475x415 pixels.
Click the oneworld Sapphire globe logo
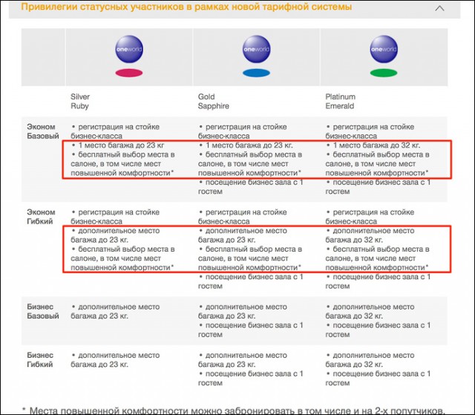click(256, 49)
